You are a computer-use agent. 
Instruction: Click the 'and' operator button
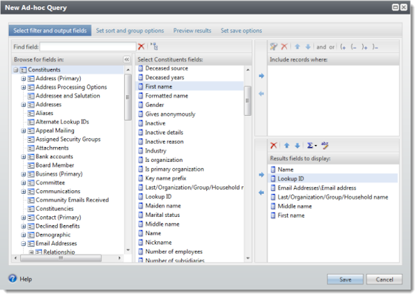click(x=321, y=47)
